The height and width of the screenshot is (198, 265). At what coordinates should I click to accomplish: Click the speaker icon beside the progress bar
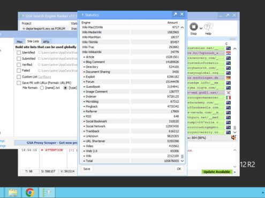[233, 138]
